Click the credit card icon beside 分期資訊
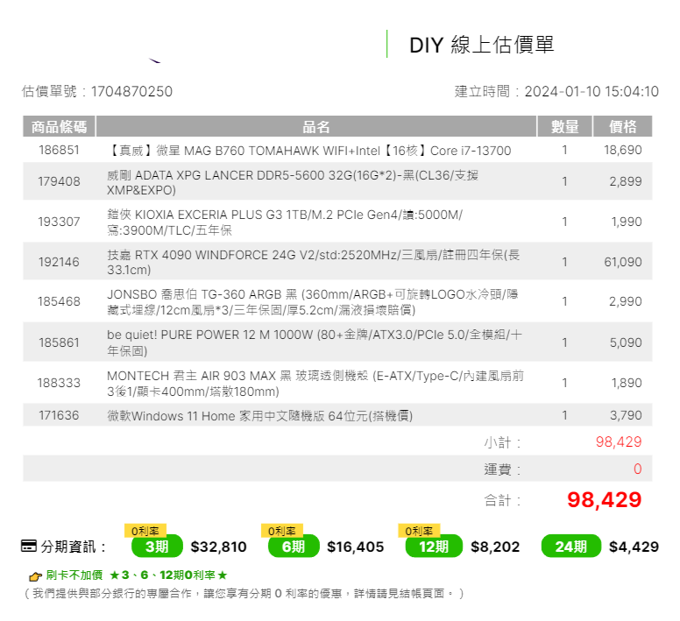Viewport: 680px width, 621px height. pyautogui.click(x=29, y=546)
